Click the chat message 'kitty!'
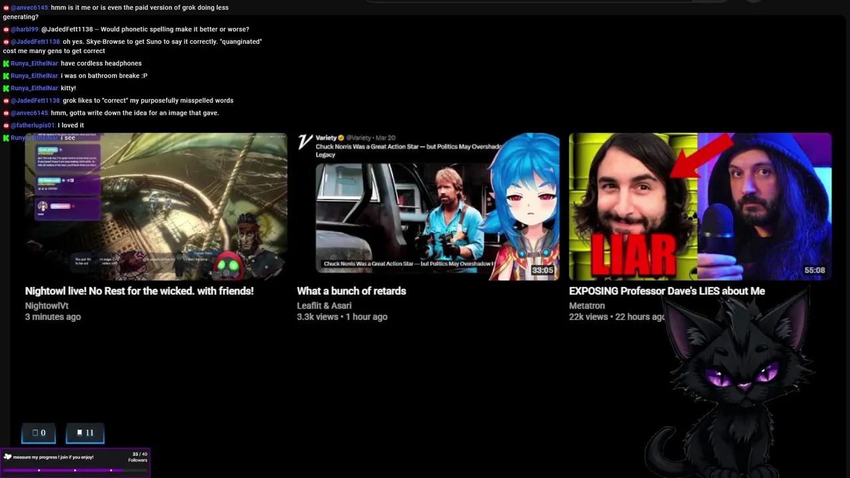 click(x=68, y=88)
